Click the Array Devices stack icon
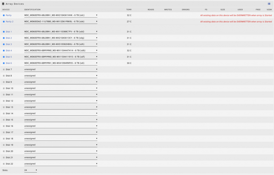This screenshot has width=274, height=175. (3, 4)
